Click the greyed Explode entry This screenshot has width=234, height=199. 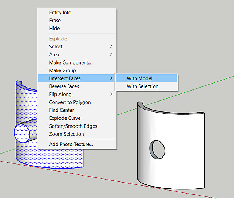pos(58,39)
